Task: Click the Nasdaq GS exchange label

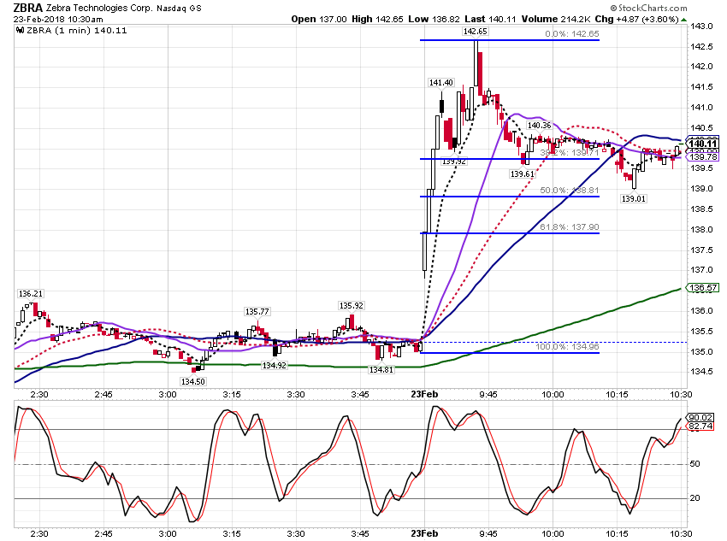Action: (x=179, y=9)
